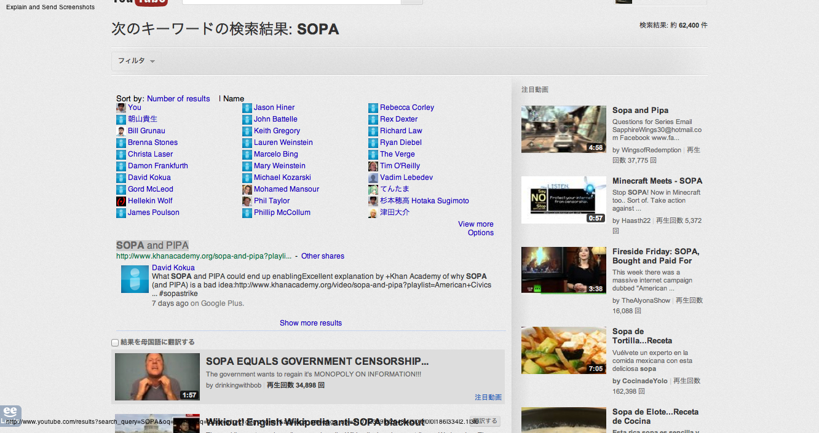Open the "SOPA and PIPA" shared result title
The width and height of the screenshot is (819, 433).
(152, 246)
